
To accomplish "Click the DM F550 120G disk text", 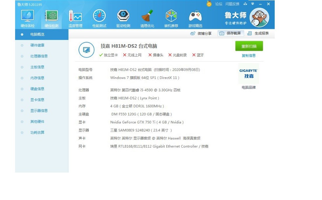I will [142, 114].
